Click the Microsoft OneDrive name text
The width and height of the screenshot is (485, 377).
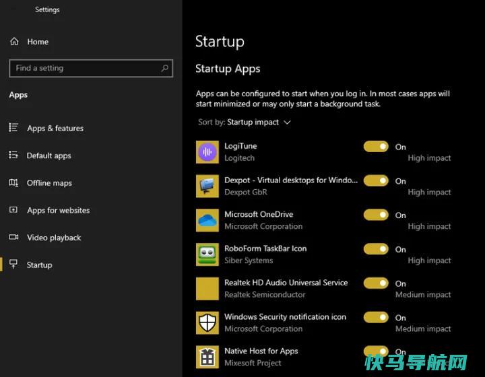[259, 214]
